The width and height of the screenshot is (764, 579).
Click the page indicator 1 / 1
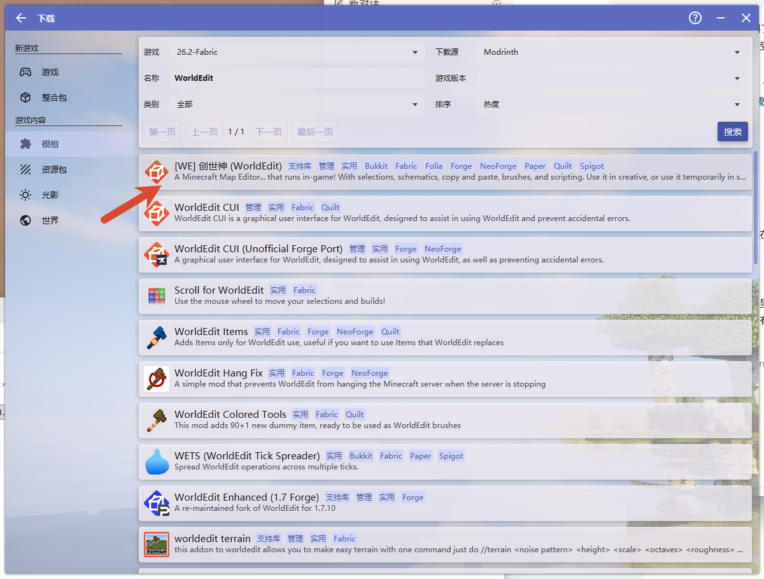[x=236, y=132]
